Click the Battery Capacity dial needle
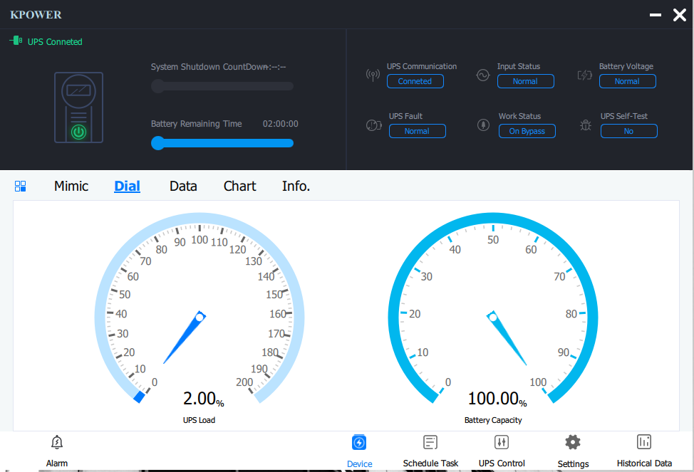Screen dimensions: 694x472 [x=507, y=338]
